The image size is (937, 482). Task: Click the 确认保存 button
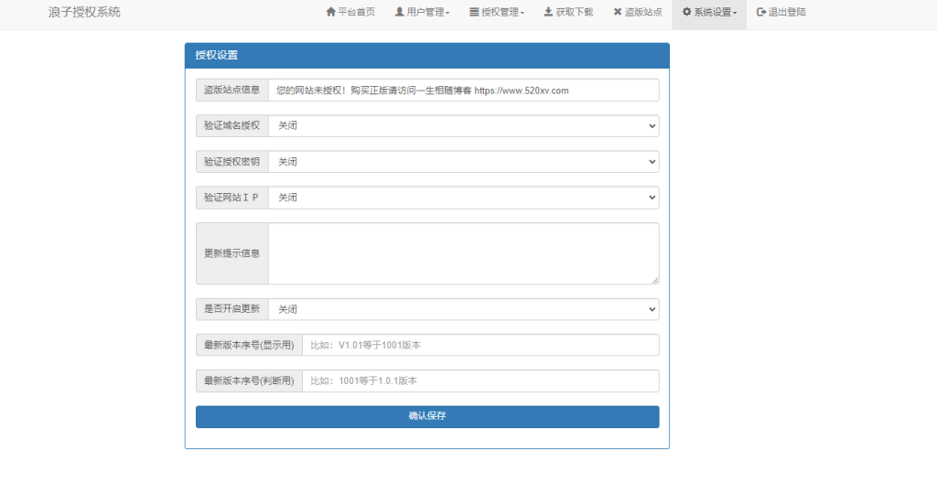[x=427, y=417]
